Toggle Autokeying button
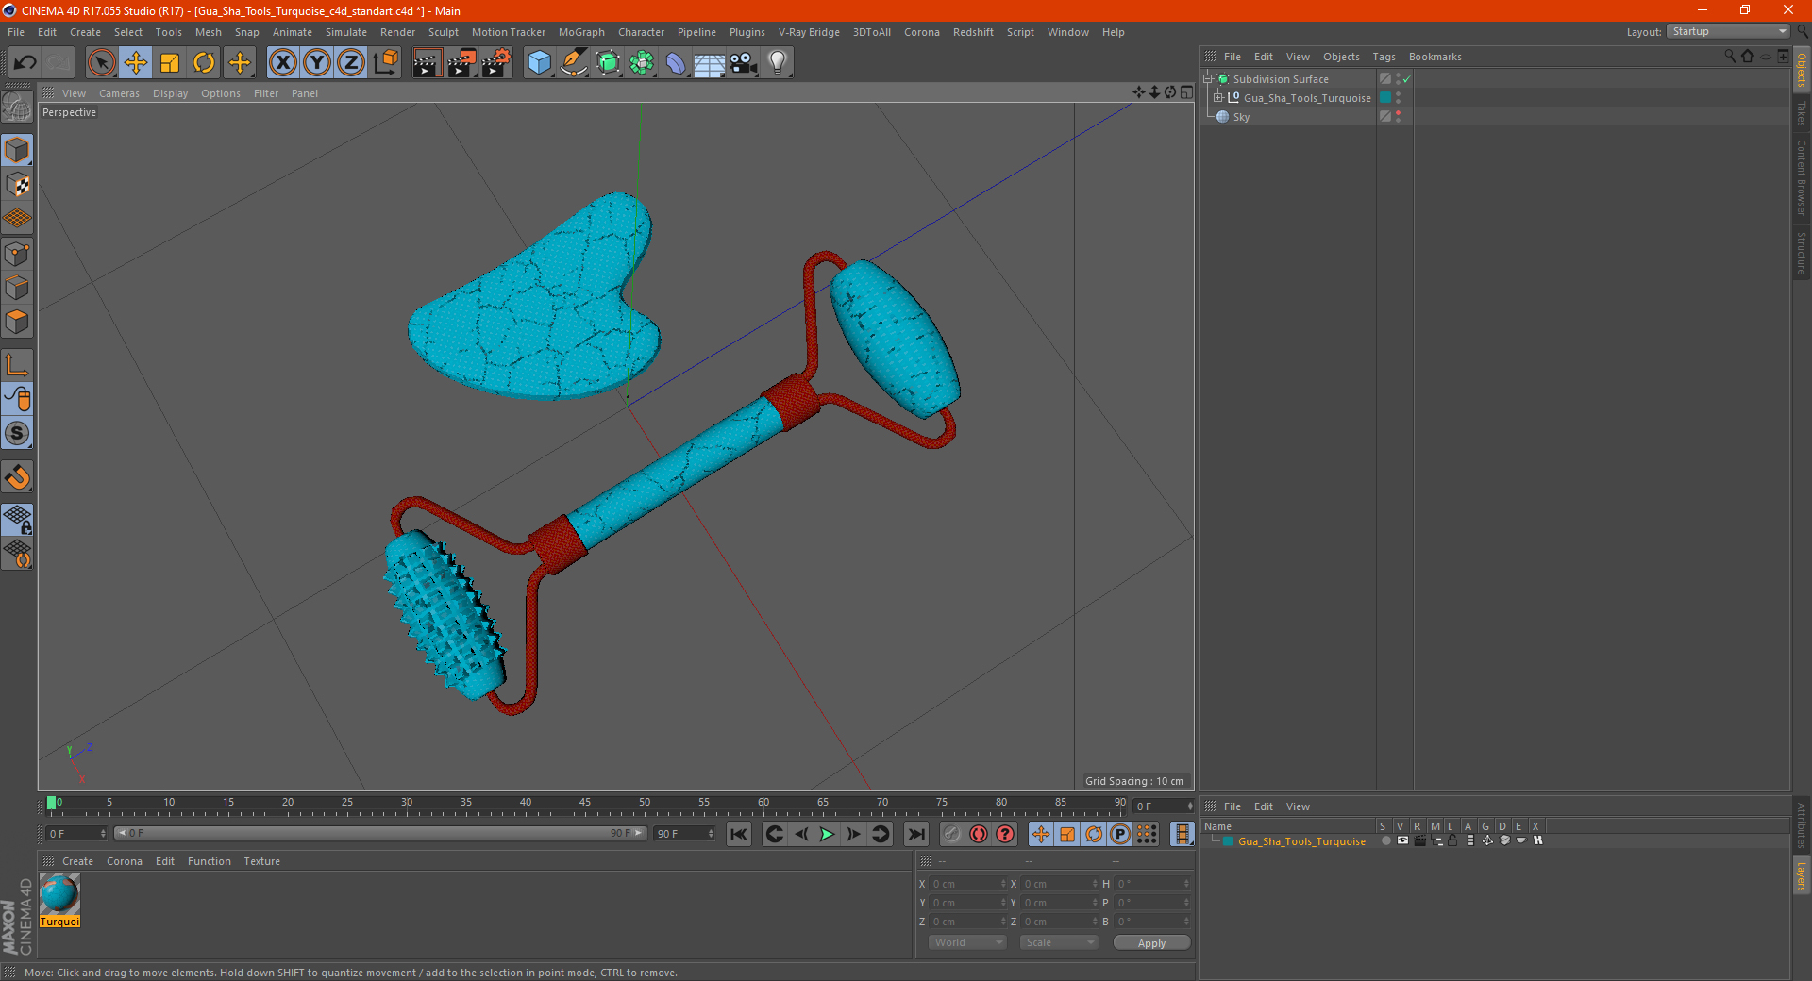1812x981 pixels. [979, 834]
